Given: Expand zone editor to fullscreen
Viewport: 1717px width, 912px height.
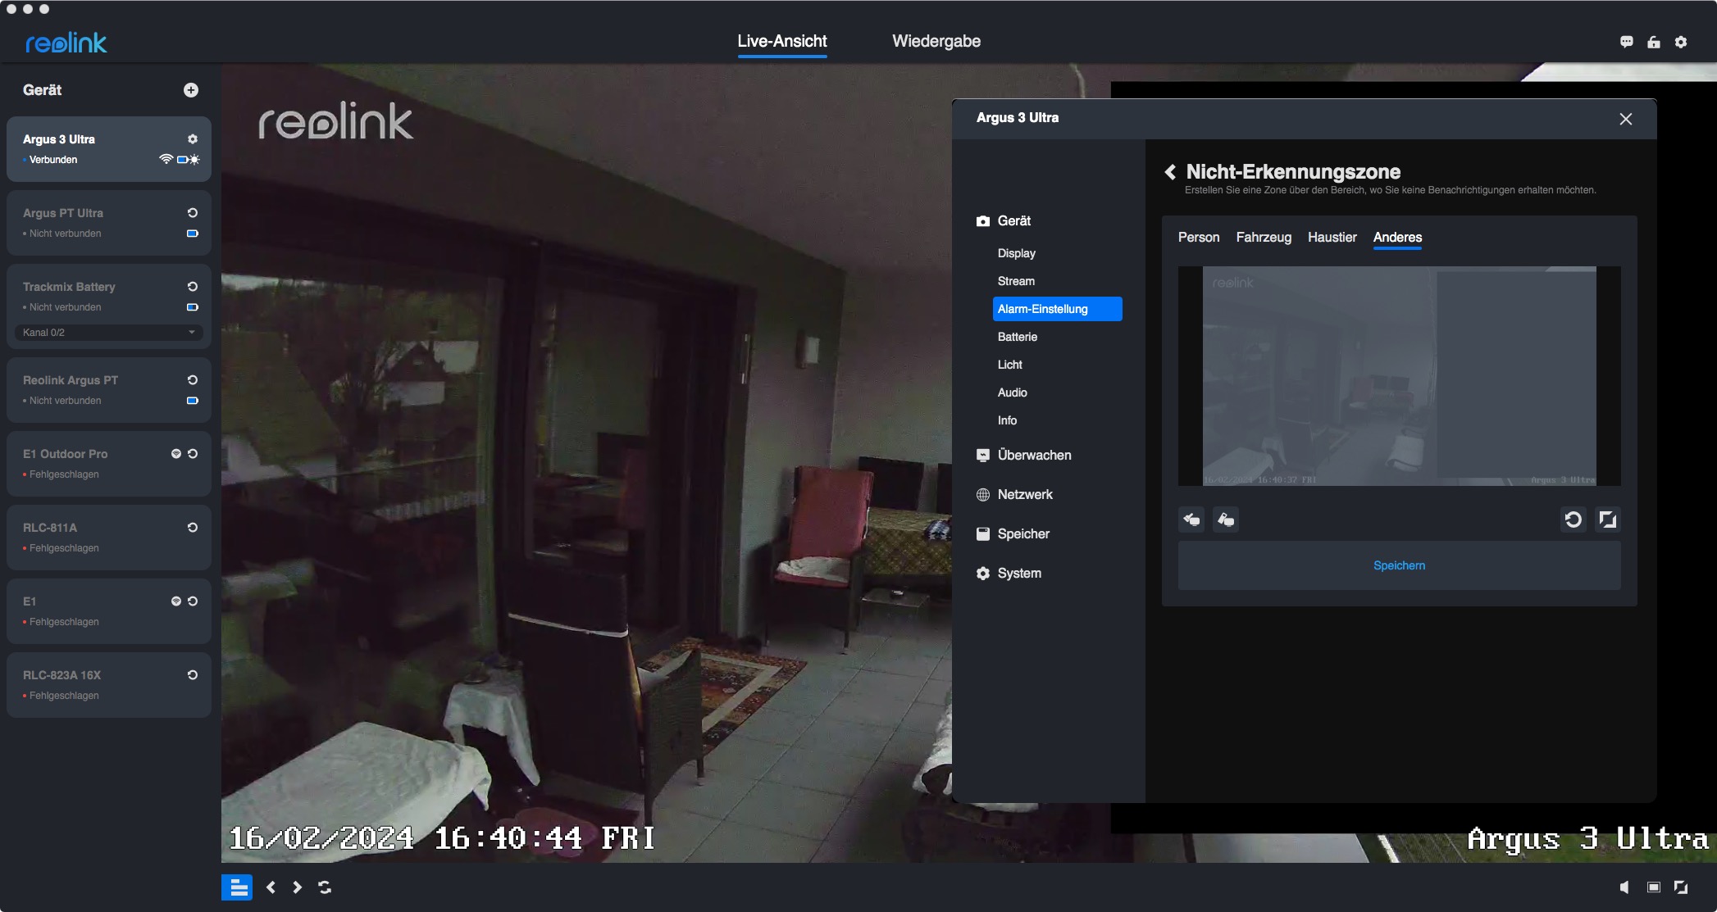Looking at the screenshot, I should coord(1607,520).
